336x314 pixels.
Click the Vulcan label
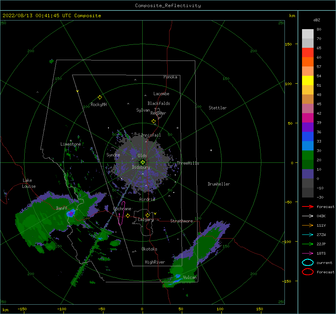(190, 277)
